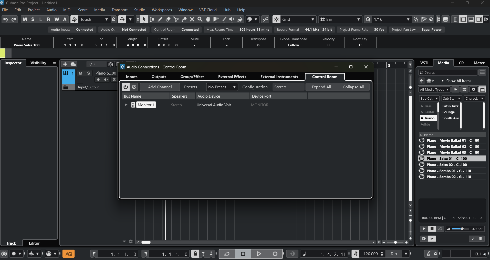Click the Expand All button
This screenshot has width=490, height=260.
[x=321, y=87]
